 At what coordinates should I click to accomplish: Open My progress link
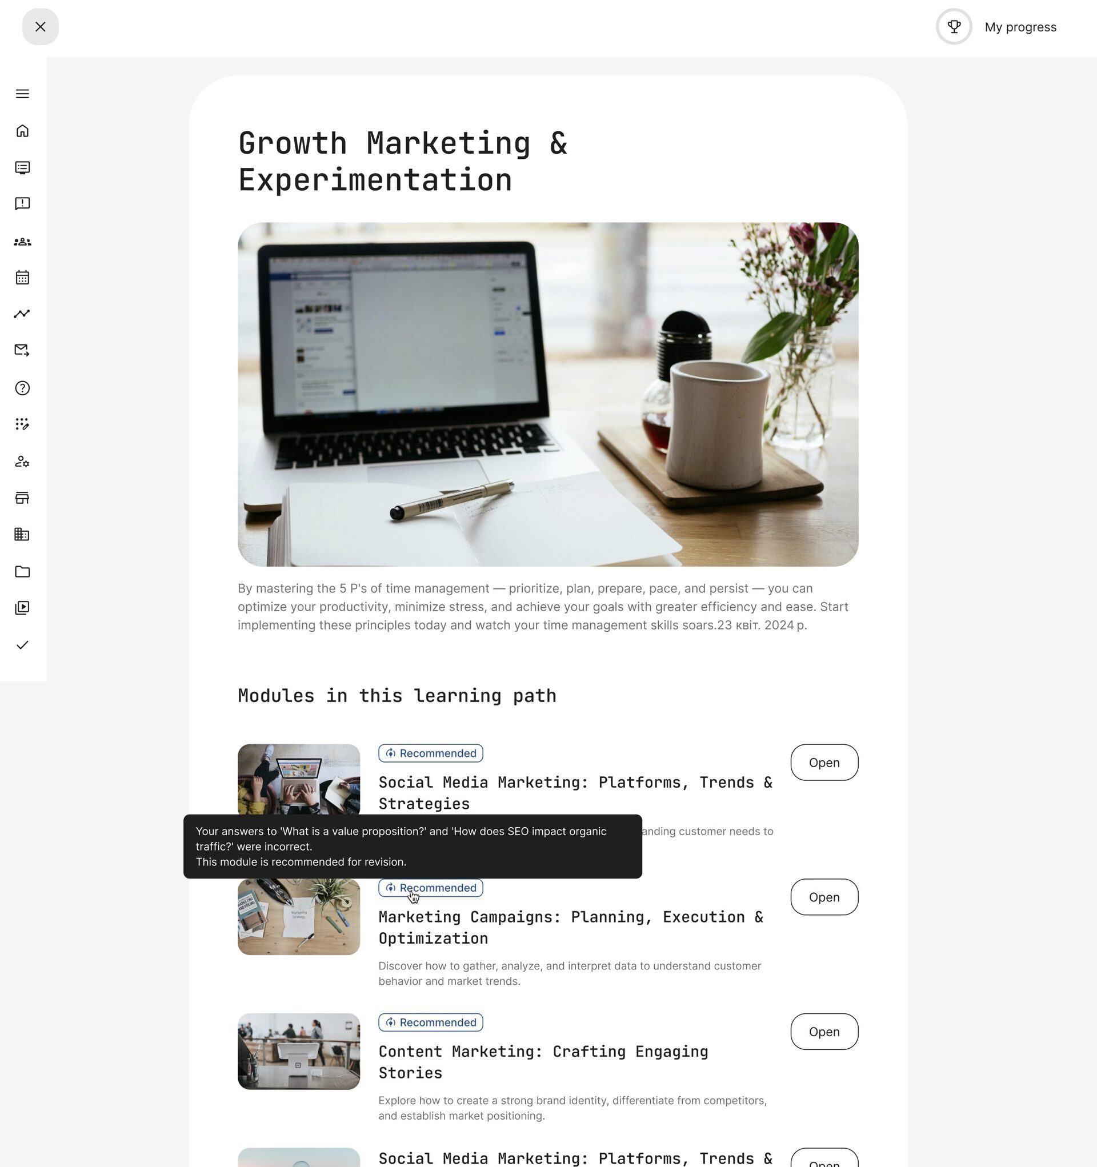(1020, 27)
